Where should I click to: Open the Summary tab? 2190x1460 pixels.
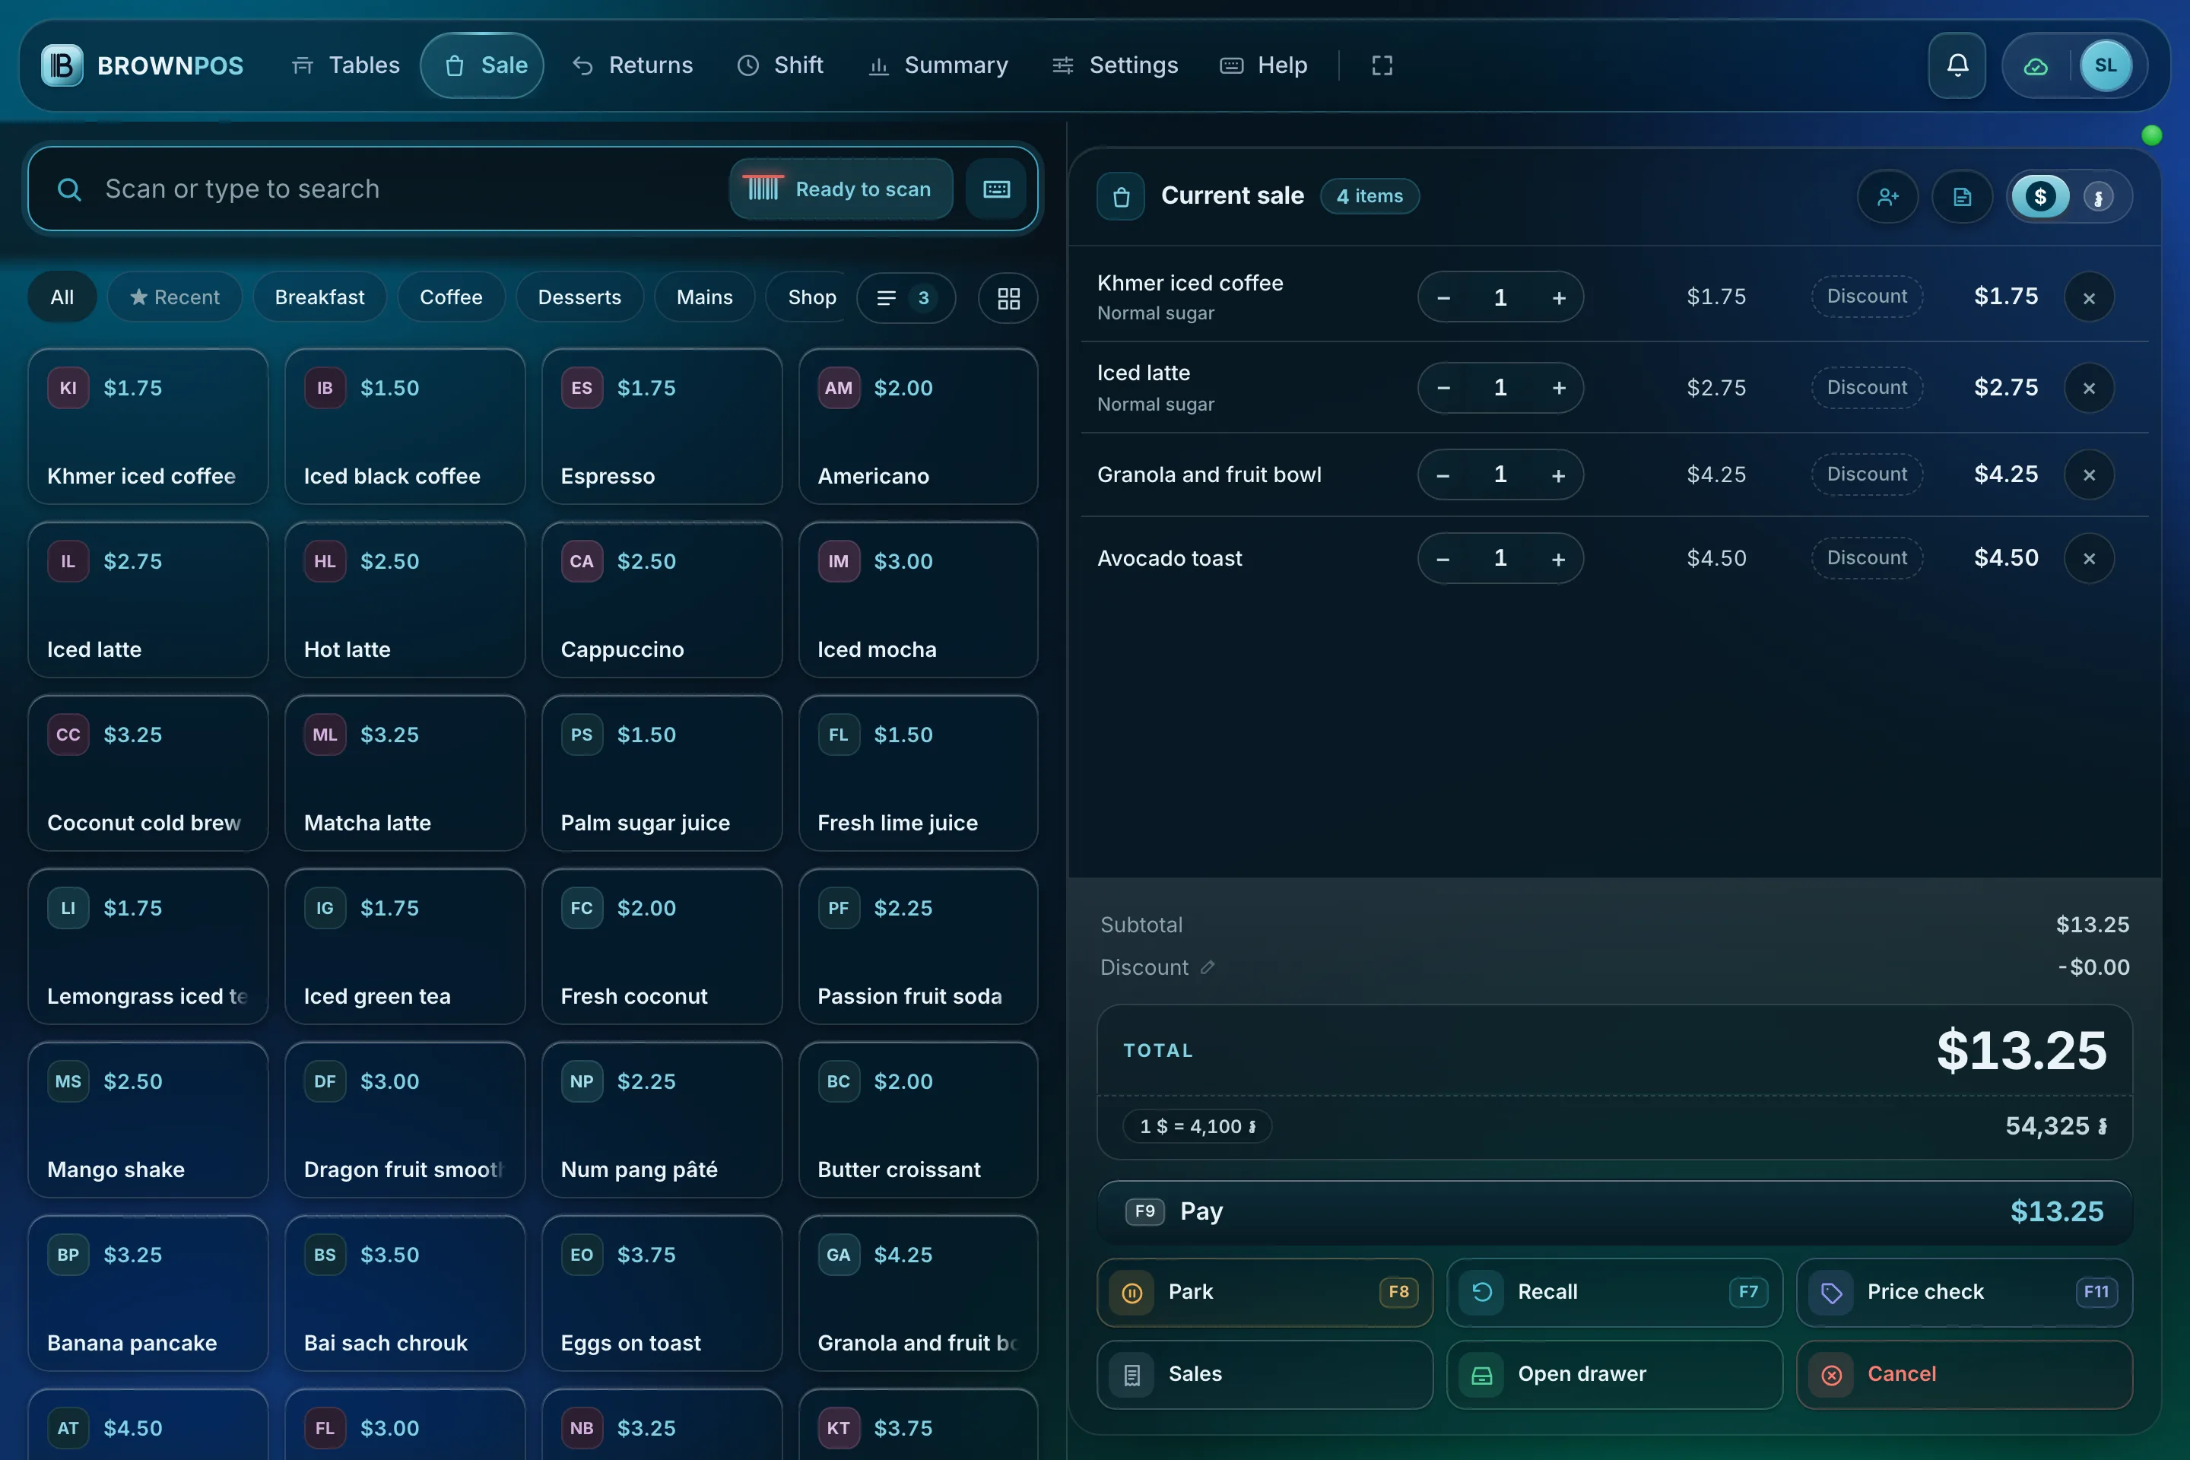tap(938, 65)
